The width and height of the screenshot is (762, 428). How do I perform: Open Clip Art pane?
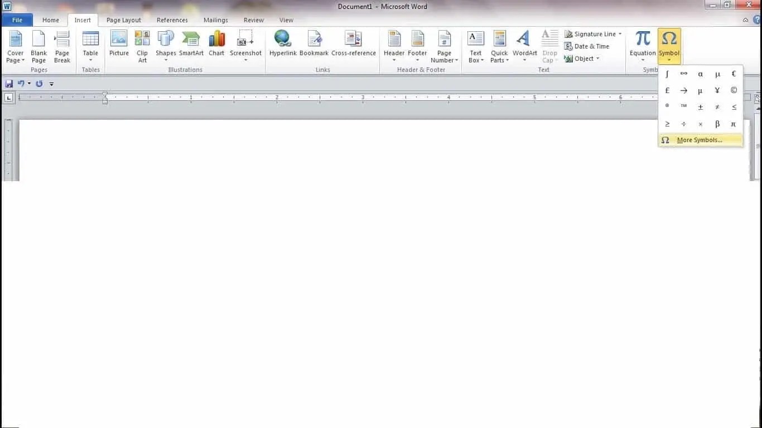142,47
